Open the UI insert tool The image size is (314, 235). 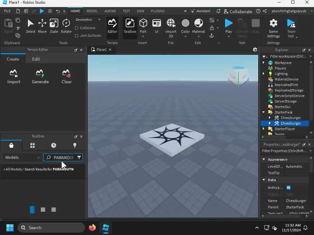click(x=156, y=26)
